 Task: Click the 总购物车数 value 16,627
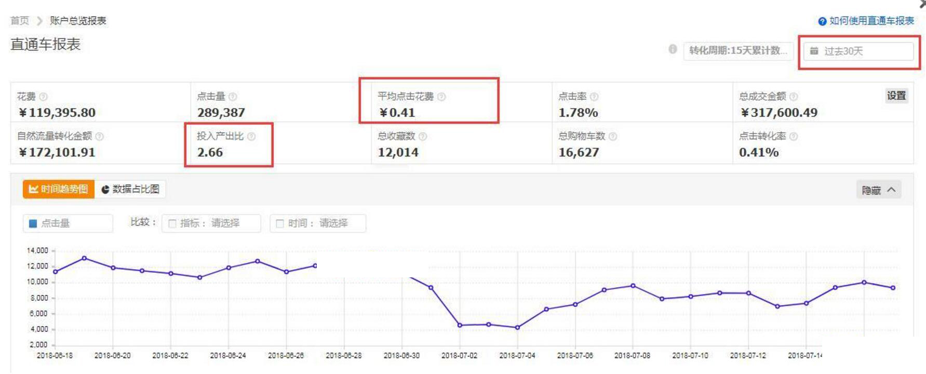click(579, 152)
